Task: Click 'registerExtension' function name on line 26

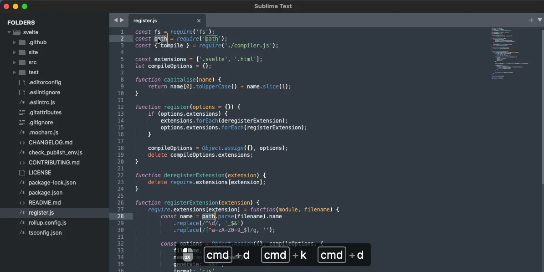Action: click(x=191, y=203)
